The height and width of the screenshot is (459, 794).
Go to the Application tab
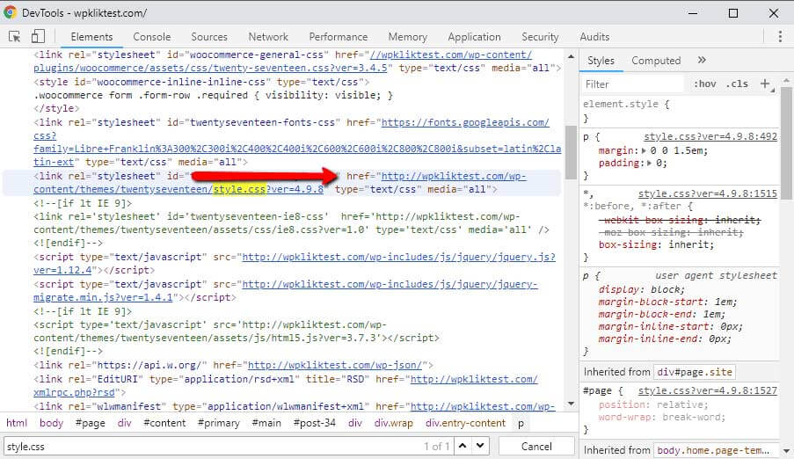tap(475, 36)
